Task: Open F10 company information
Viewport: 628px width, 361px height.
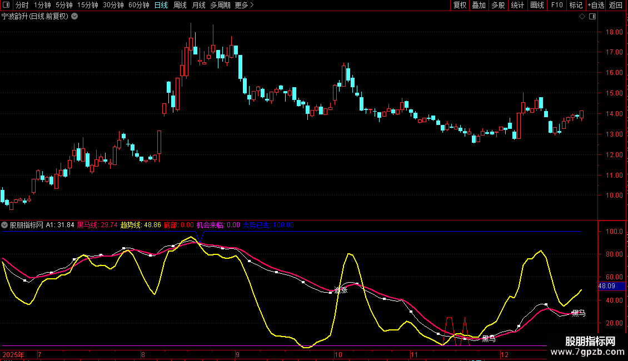Action: pyautogui.click(x=556, y=6)
